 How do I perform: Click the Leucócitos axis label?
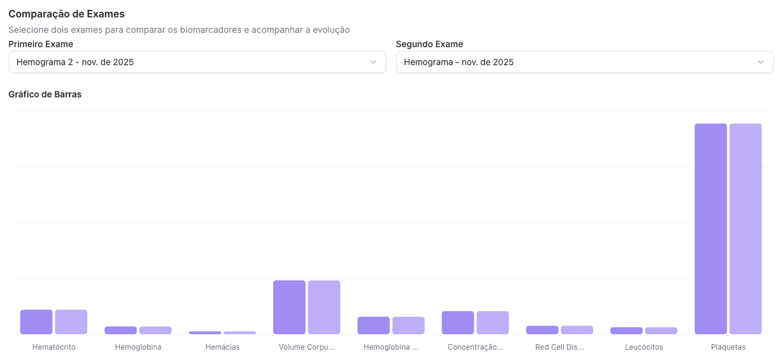click(x=644, y=347)
